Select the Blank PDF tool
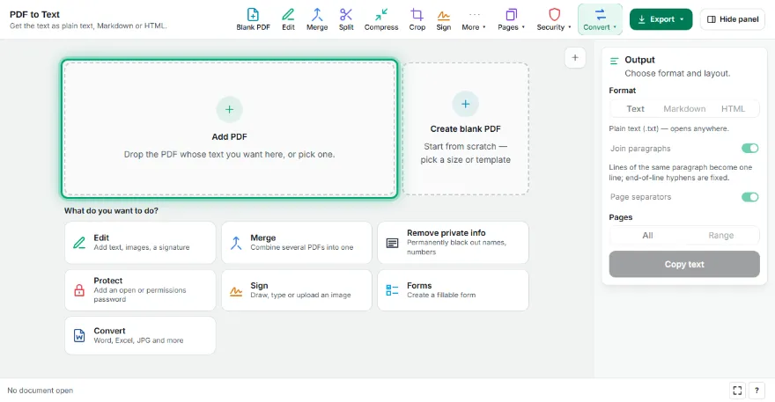The height and width of the screenshot is (402, 775). tap(253, 19)
